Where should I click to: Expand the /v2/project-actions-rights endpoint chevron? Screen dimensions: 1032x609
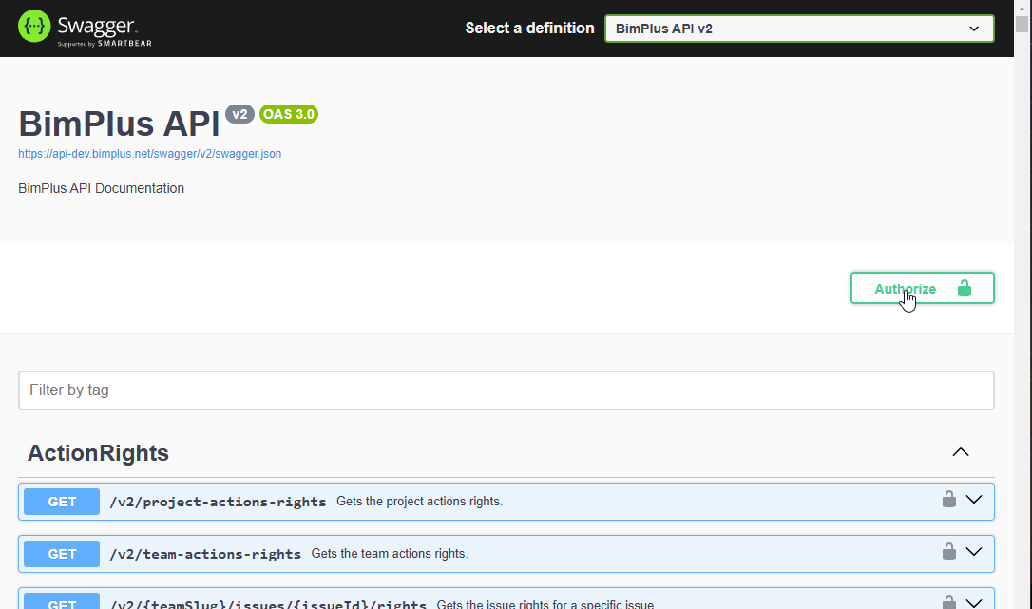coord(974,500)
